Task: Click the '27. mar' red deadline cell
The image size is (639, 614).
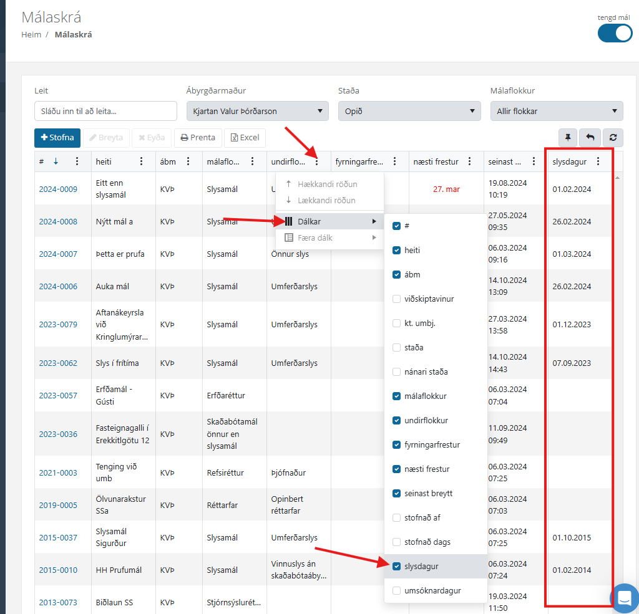Action: coord(446,189)
